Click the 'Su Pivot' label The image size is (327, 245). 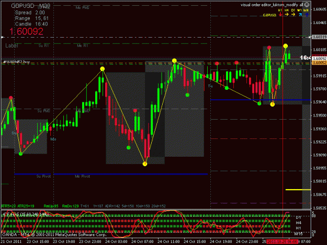(x=43, y=177)
